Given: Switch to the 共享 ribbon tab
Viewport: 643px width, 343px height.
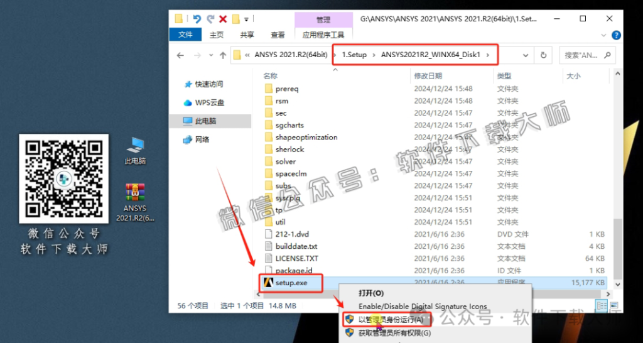Looking at the screenshot, I should pyautogui.click(x=247, y=35).
